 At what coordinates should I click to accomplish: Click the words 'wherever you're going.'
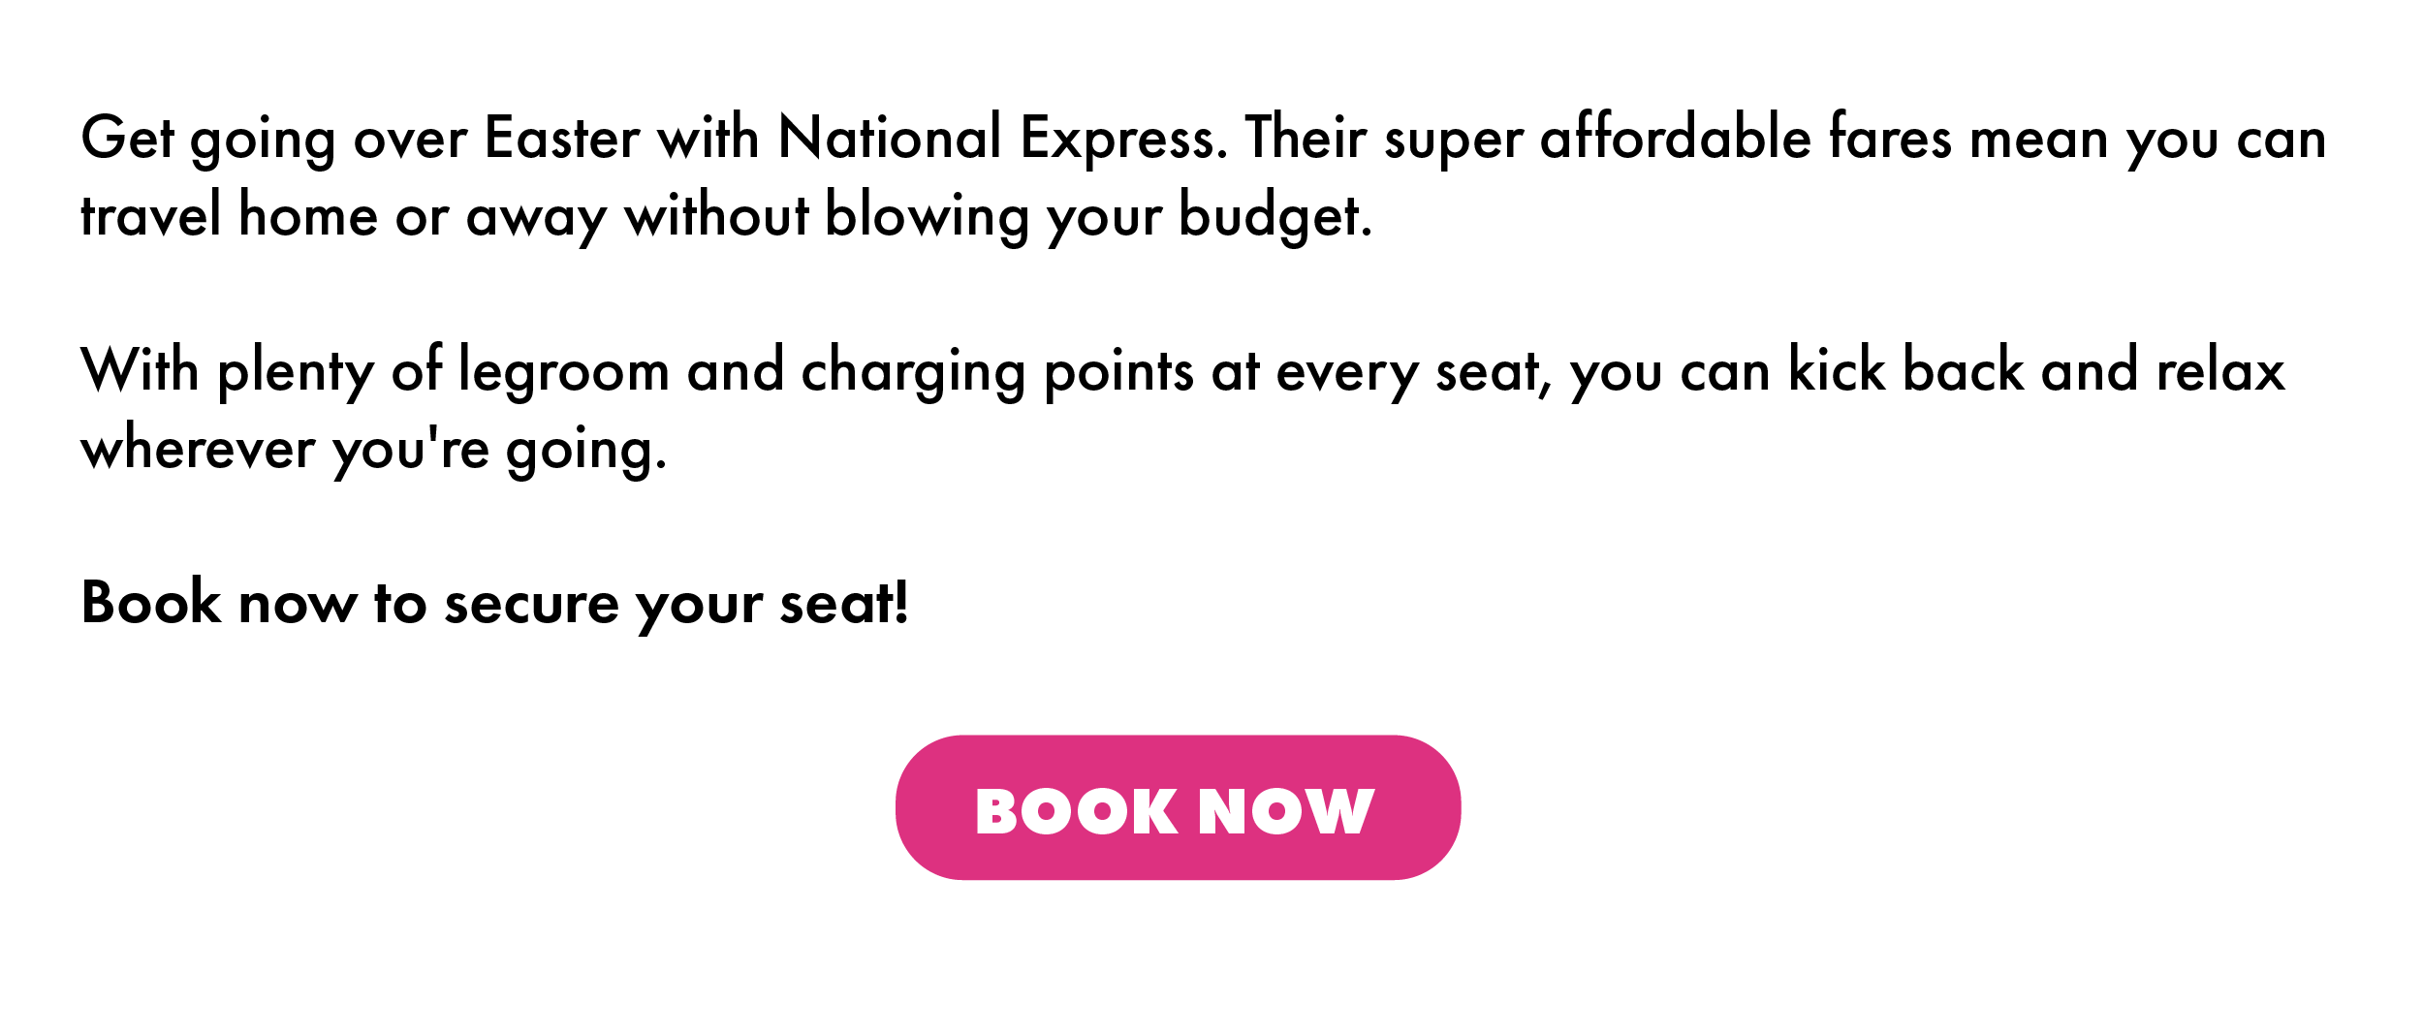tap(374, 450)
